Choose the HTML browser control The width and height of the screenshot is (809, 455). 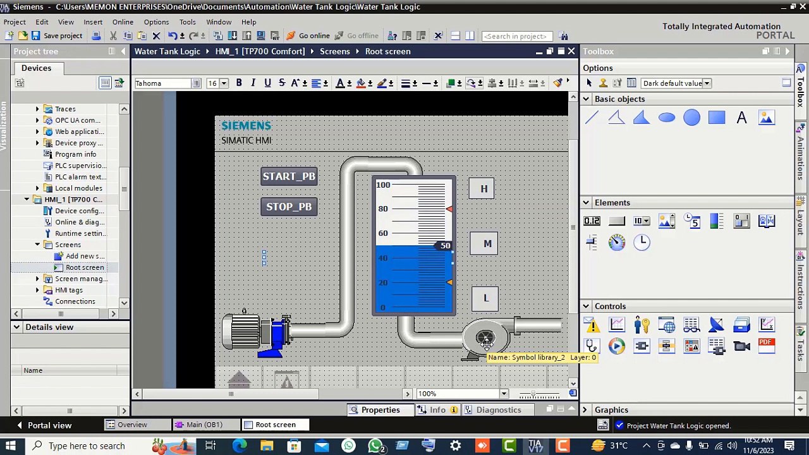(667, 325)
